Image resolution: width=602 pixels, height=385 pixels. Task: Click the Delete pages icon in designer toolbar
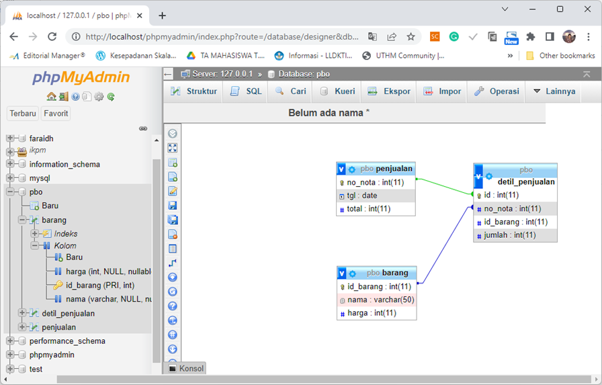pos(173,234)
